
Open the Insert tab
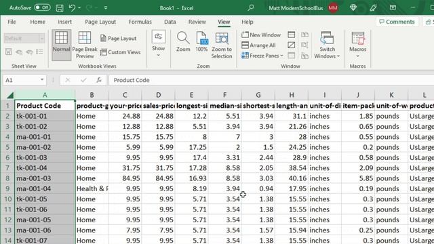[x=65, y=22]
